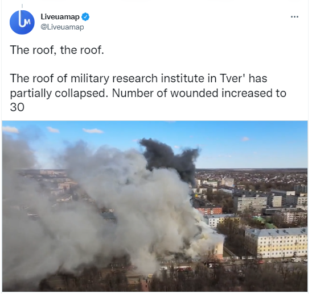
Task: Click the white LM logo inside avatar
Action: click(24, 20)
